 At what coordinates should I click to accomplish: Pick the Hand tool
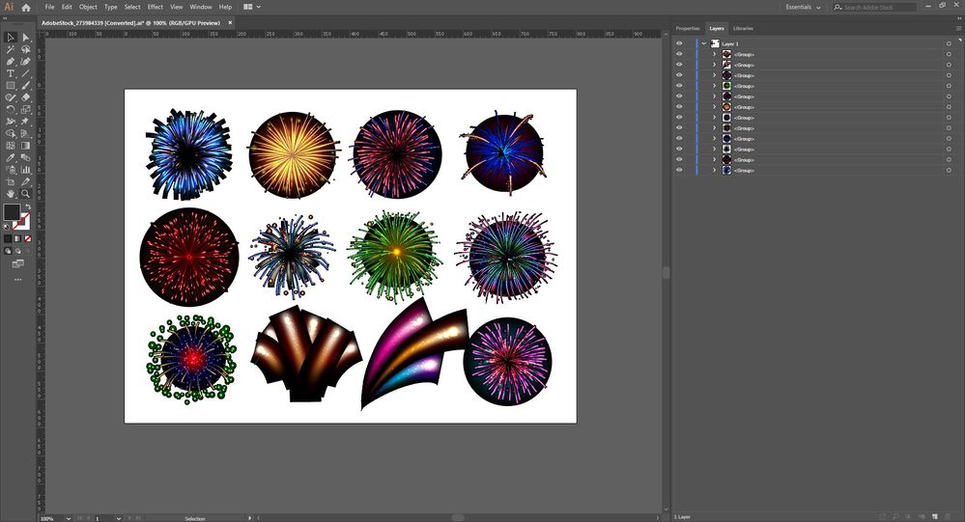11,193
